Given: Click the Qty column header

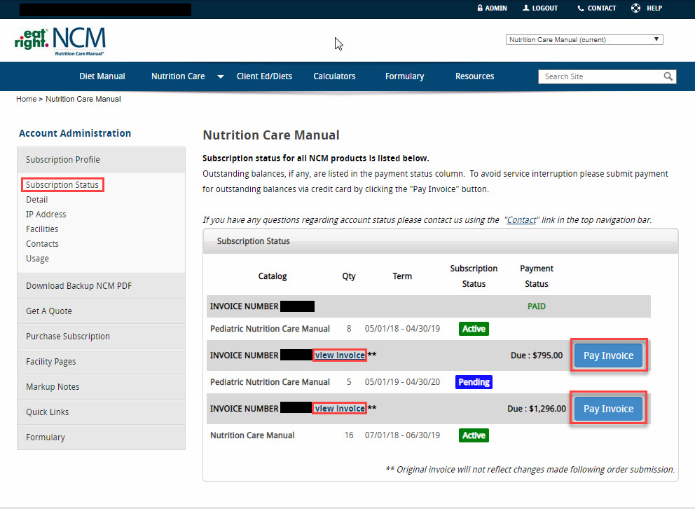Looking at the screenshot, I should pyautogui.click(x=349, y=276).
